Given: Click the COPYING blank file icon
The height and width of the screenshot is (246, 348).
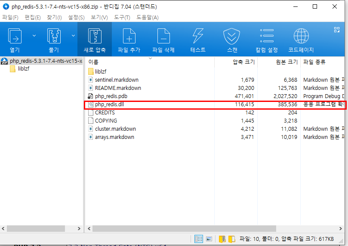Looking at the screenshot, I should [x=91, y=121].
